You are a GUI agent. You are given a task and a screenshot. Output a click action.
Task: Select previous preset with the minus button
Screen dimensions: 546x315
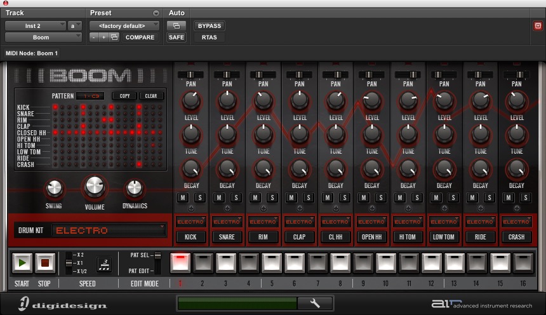[94, 37]
